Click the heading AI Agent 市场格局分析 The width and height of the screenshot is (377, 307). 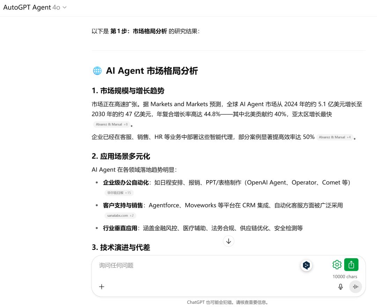point(152,71)
